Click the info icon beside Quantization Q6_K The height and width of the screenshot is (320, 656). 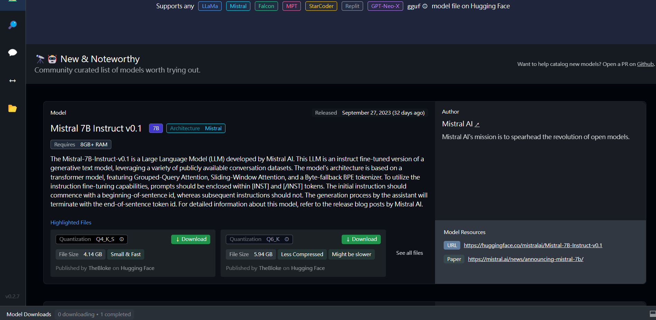pyautogui.click(x=287, y=239)
